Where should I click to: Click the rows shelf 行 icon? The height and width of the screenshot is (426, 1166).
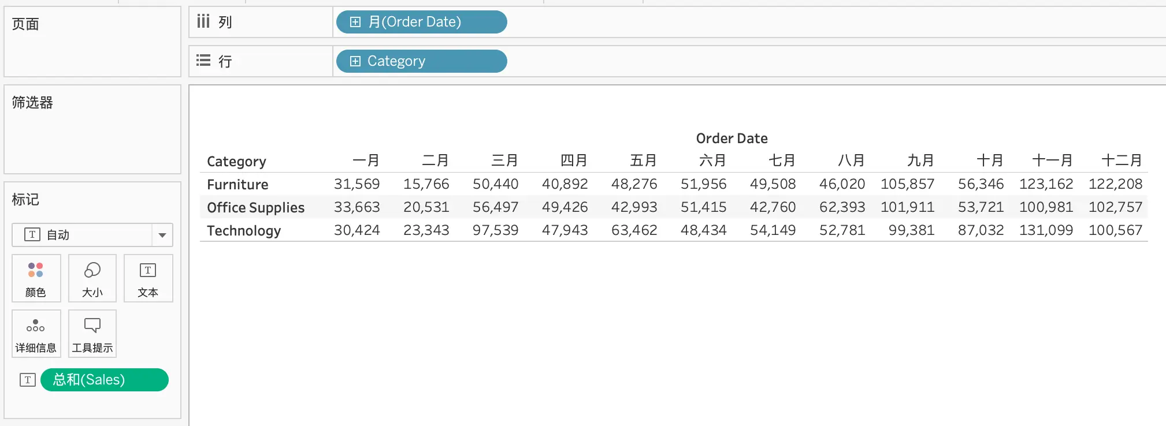pos(203,61)
